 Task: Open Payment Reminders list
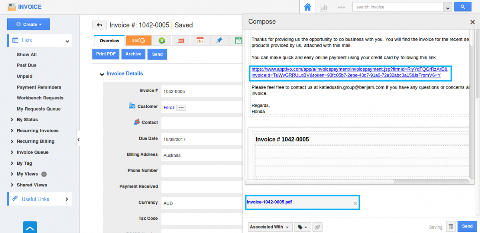click(x=39, y=87)
